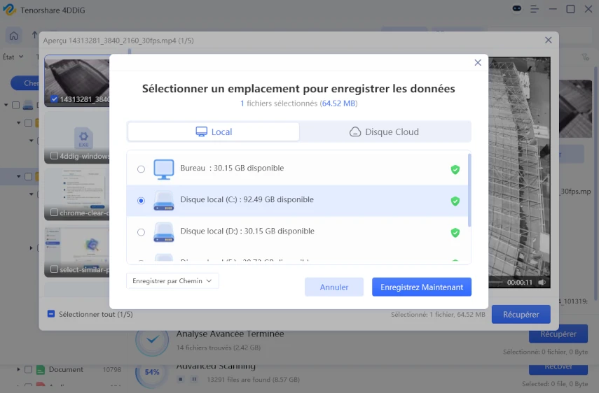Pause the advanced scanning at 54%
The width and height of the screenshot is (599, 393).
coord(194,379)
